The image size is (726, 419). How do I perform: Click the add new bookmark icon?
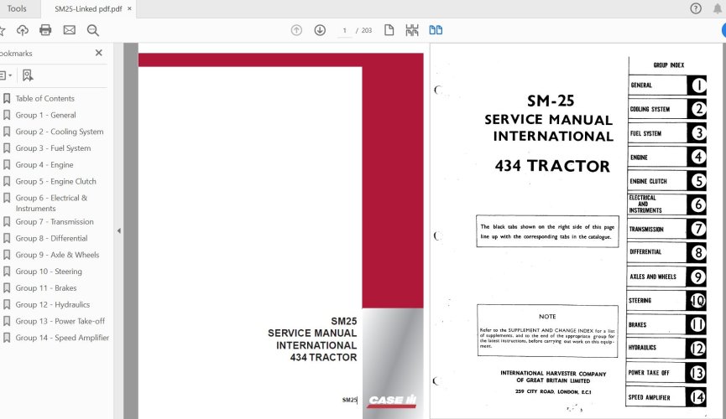coord(28,75)
